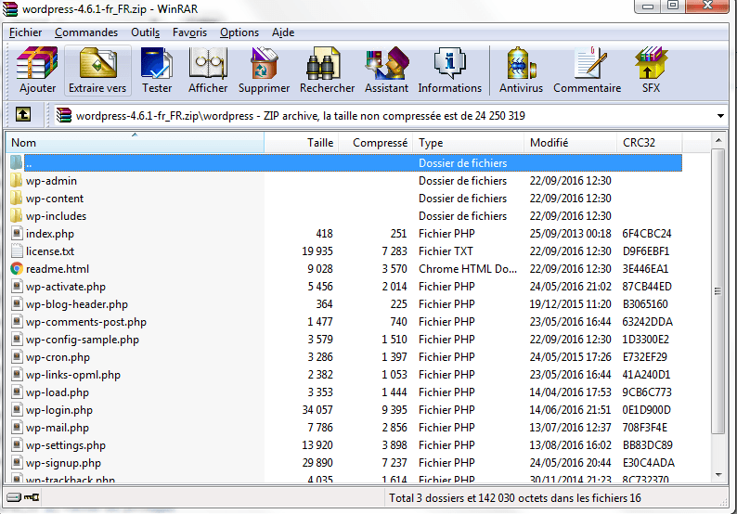
Task: Click the wp-admin folder icon
Action: (17, 180)
